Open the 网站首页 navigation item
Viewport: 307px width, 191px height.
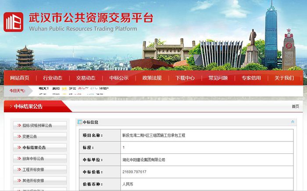20,78
